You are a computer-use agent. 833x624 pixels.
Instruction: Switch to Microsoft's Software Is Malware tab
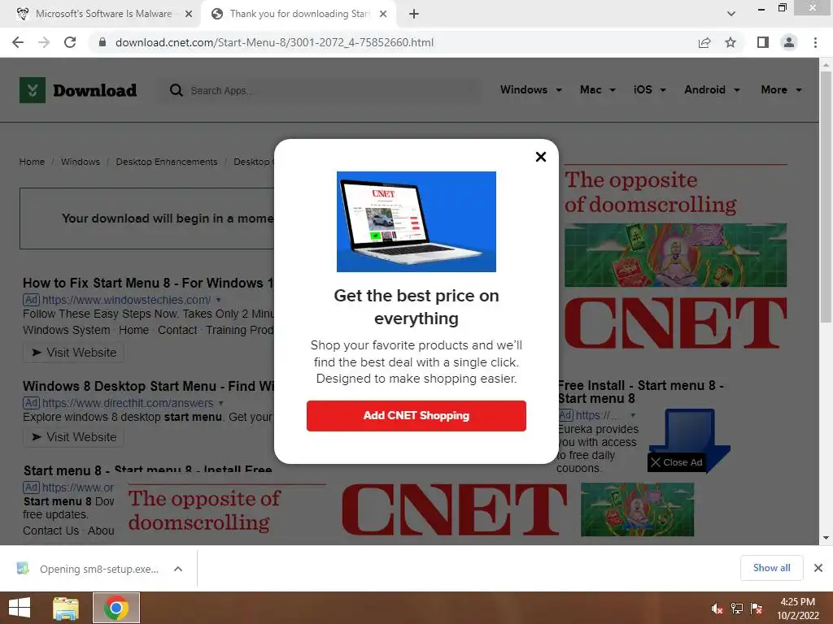coord(103,14)
